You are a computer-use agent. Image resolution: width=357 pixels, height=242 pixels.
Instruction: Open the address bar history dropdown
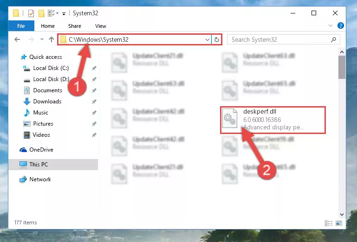pos(207,40)
